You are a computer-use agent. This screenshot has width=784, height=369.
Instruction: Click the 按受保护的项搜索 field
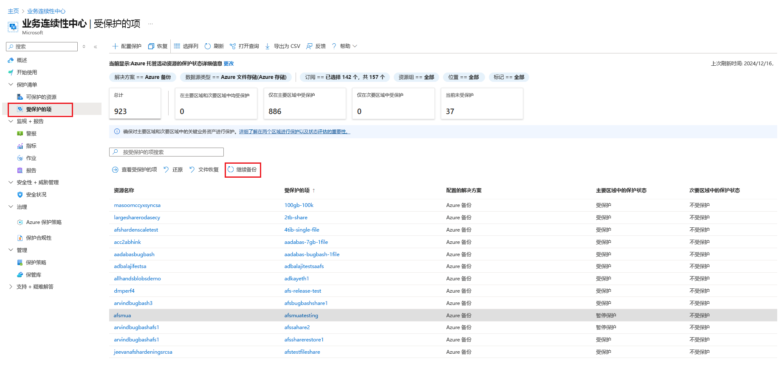[x=166, y=152]
